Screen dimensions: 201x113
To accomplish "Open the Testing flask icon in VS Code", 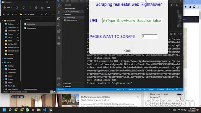I will 59,37.
